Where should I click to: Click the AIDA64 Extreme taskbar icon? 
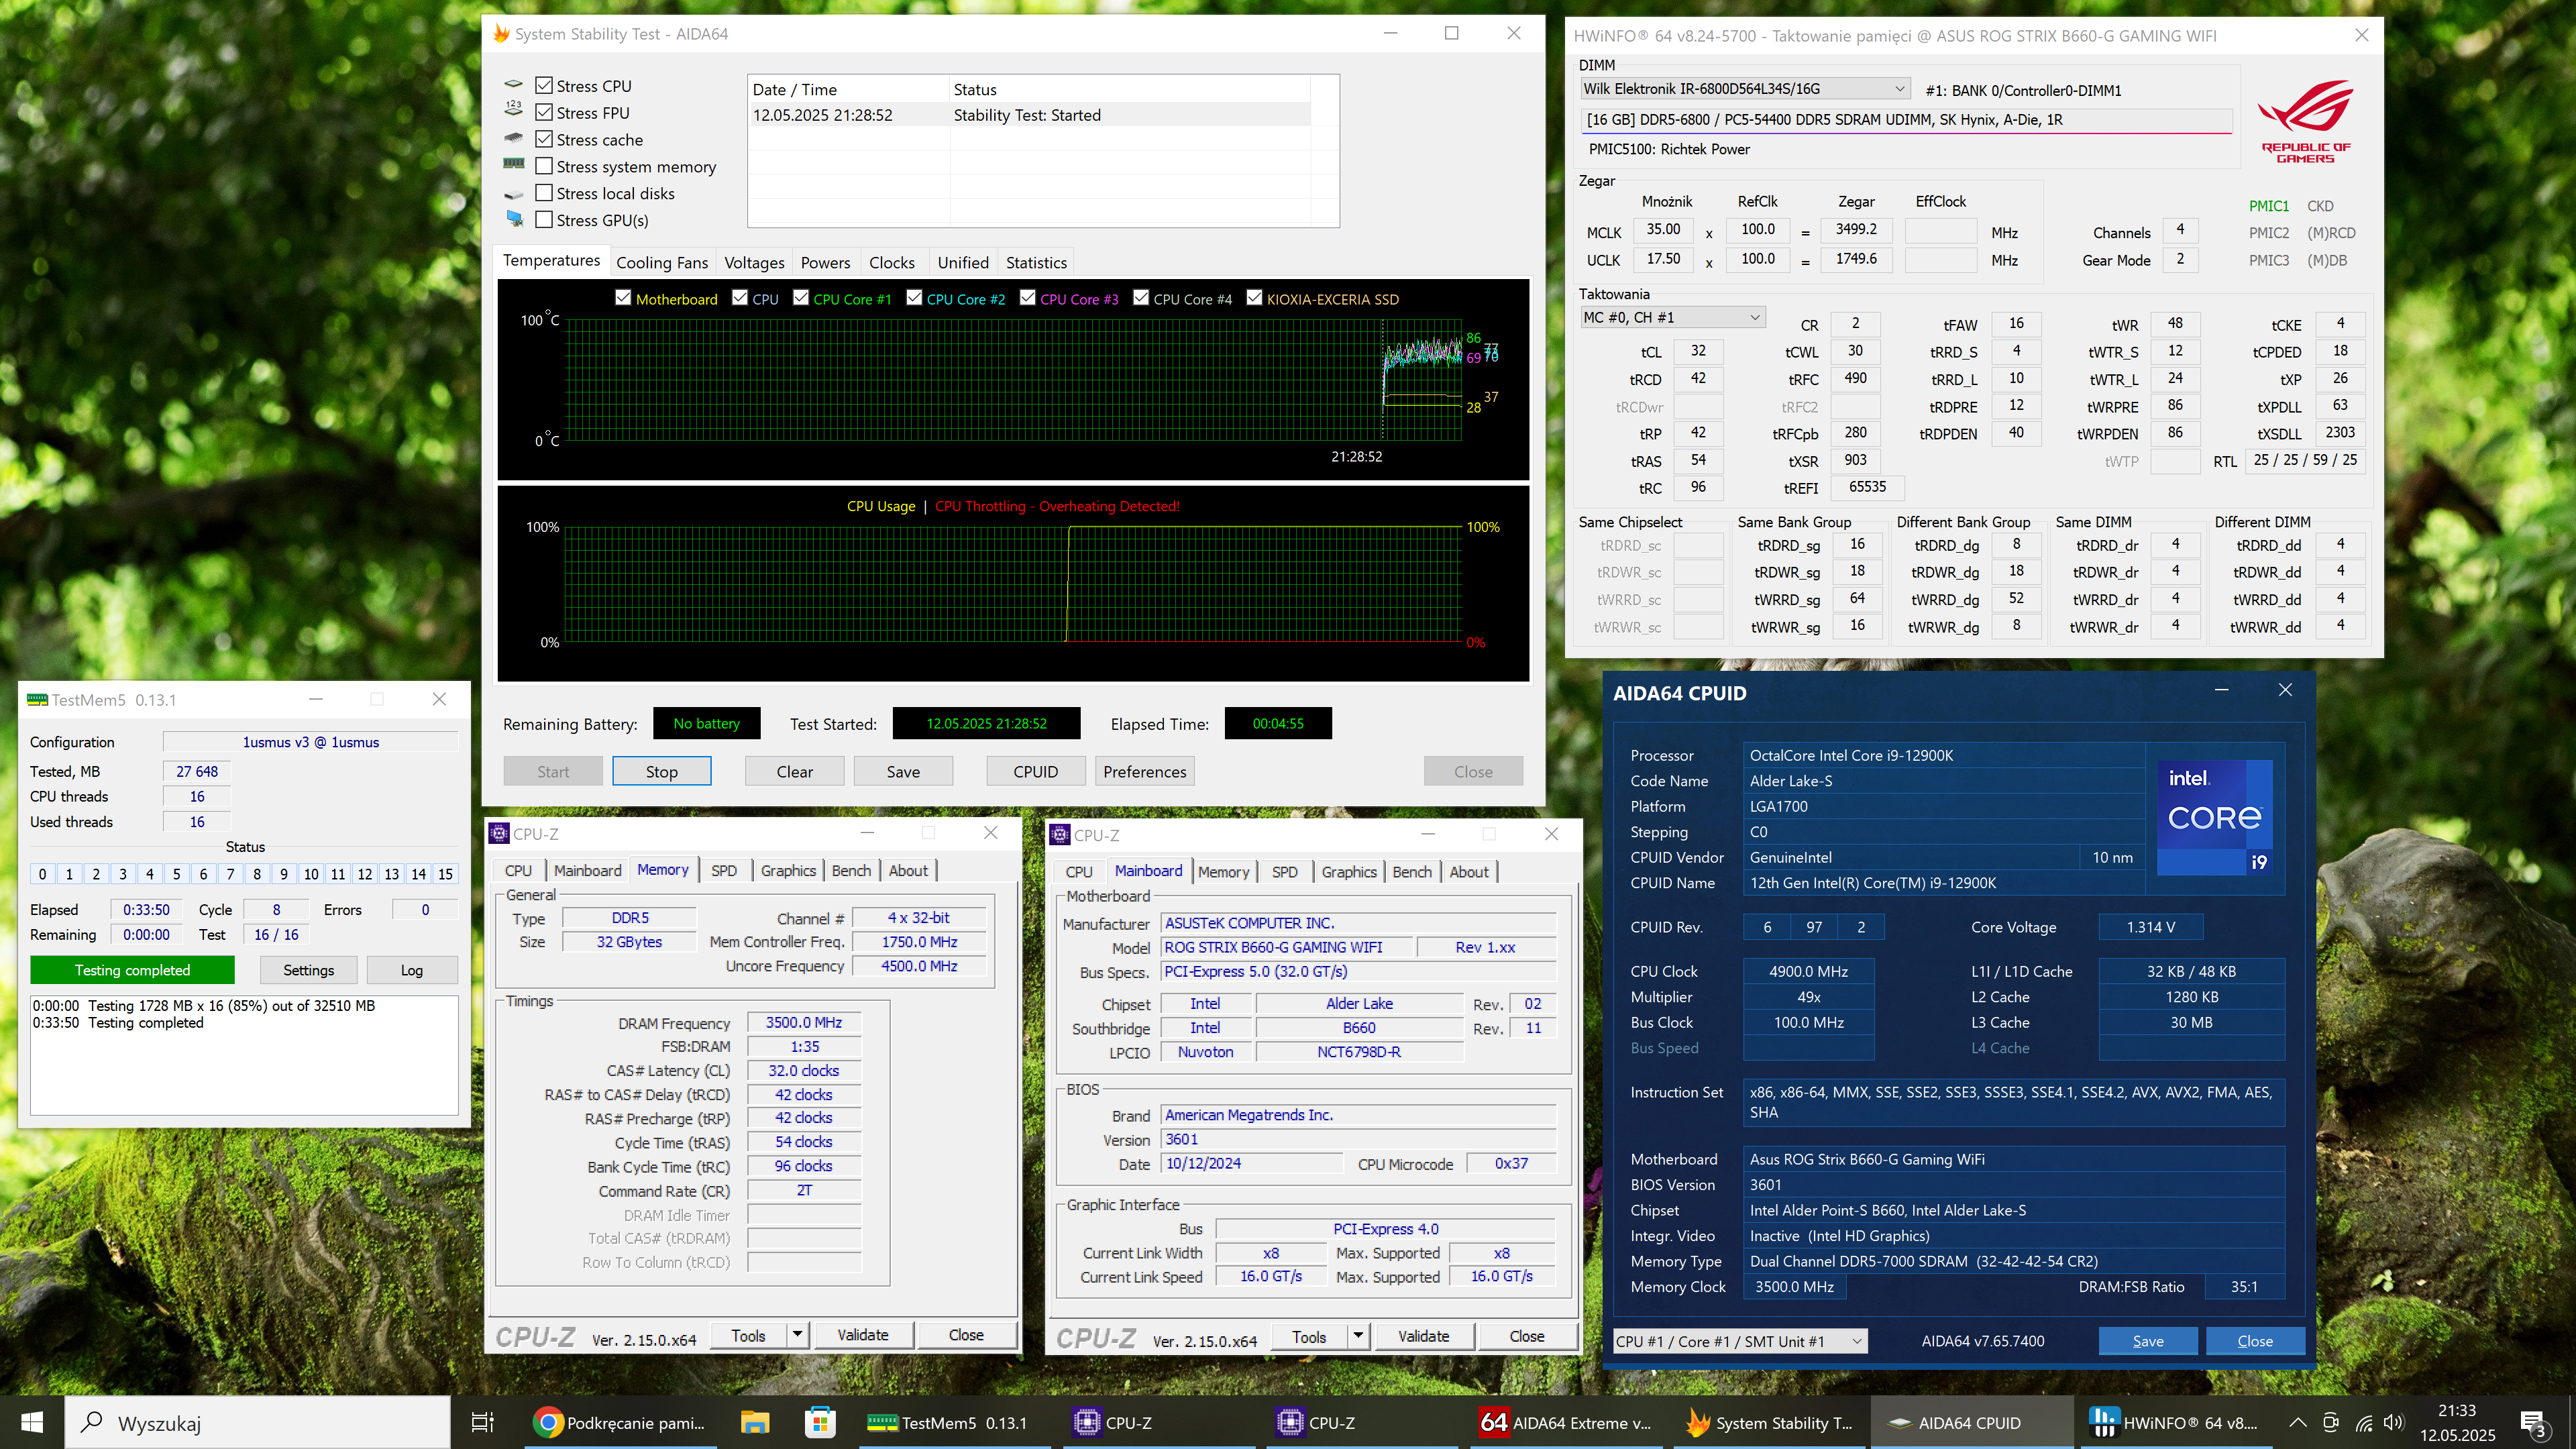[1566, 1422]
